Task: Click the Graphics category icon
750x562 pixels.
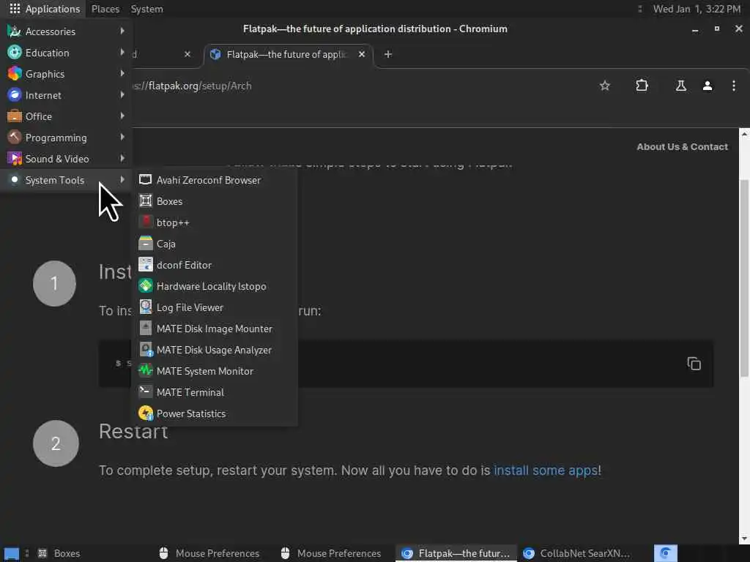Action: tap(15, 74)
